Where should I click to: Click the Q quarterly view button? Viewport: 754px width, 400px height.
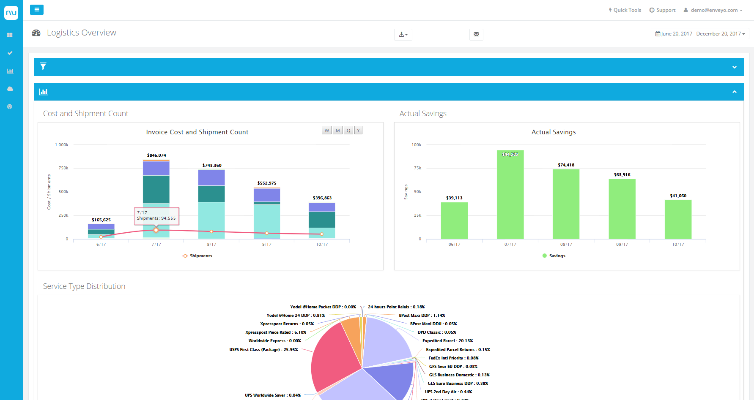click(x=348, y=130)
